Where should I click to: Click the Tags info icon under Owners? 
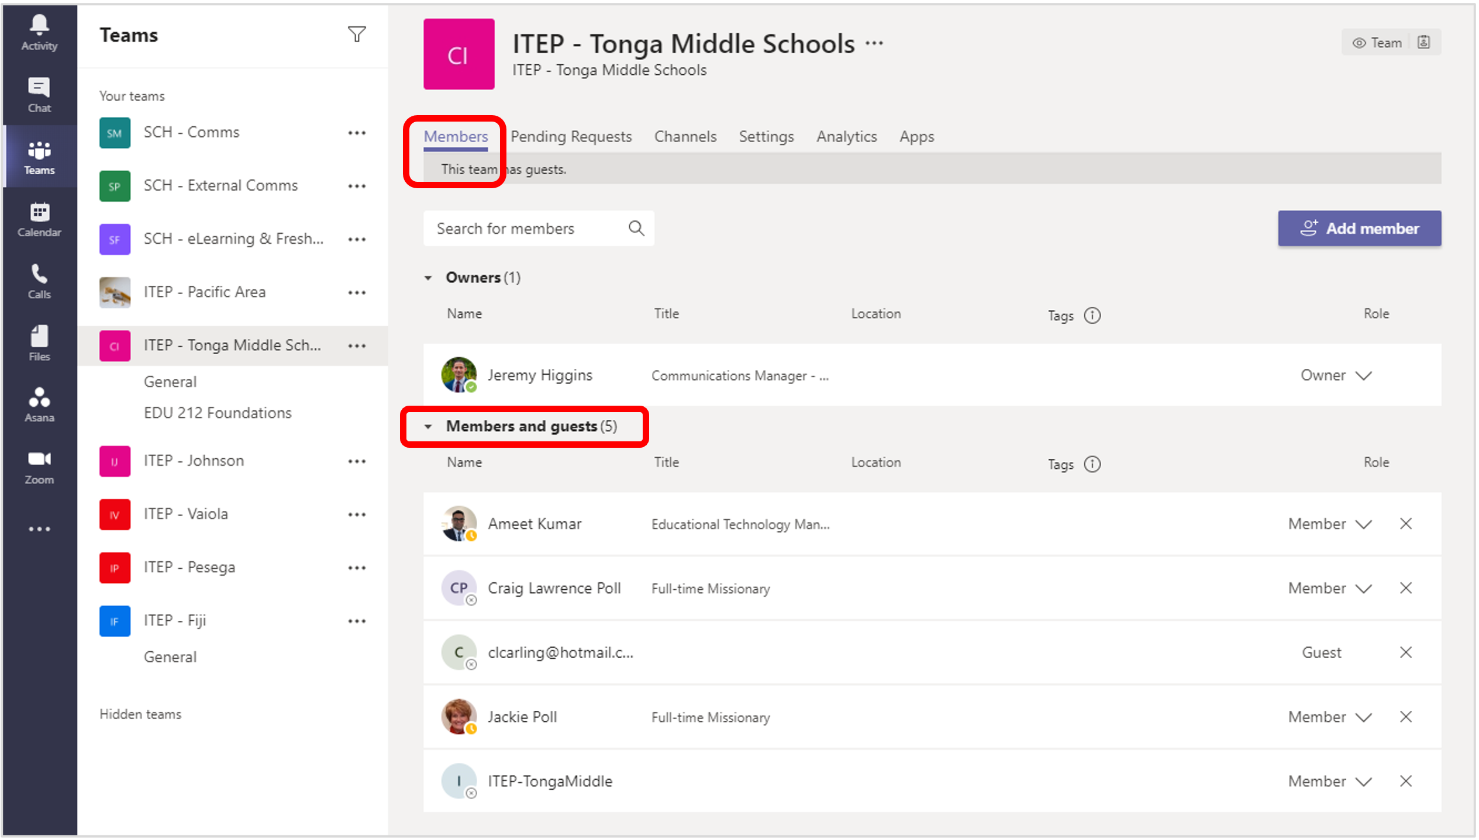pyautogui.click(x=1091, y=316)
